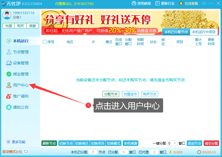Click the clock icon near 00:00:10

click(199, 152)
